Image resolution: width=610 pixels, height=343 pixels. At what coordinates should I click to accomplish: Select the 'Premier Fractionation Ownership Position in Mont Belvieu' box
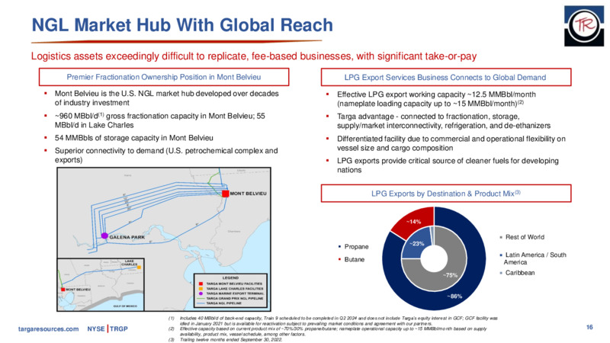[x=164, y=77]
